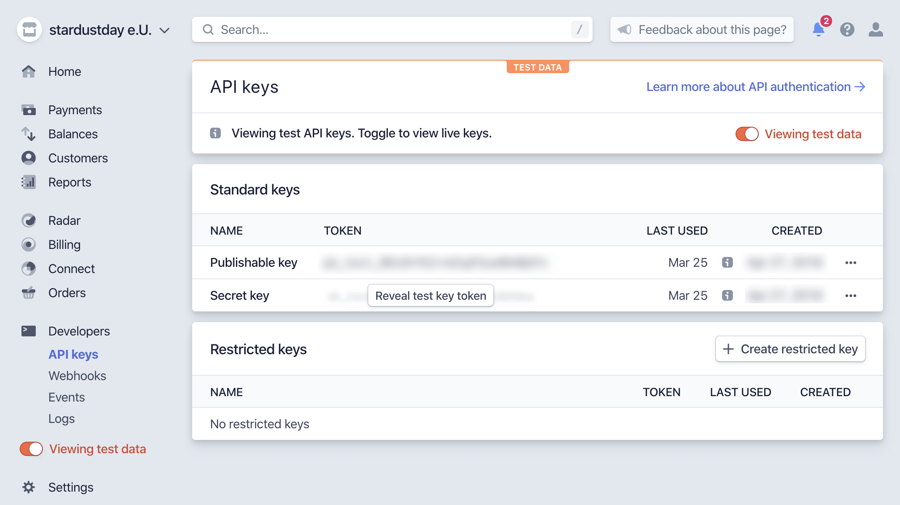This screenshot has width=900, height=505.
Task: Open Webhooks submenu item
Action: pos(77,376)
